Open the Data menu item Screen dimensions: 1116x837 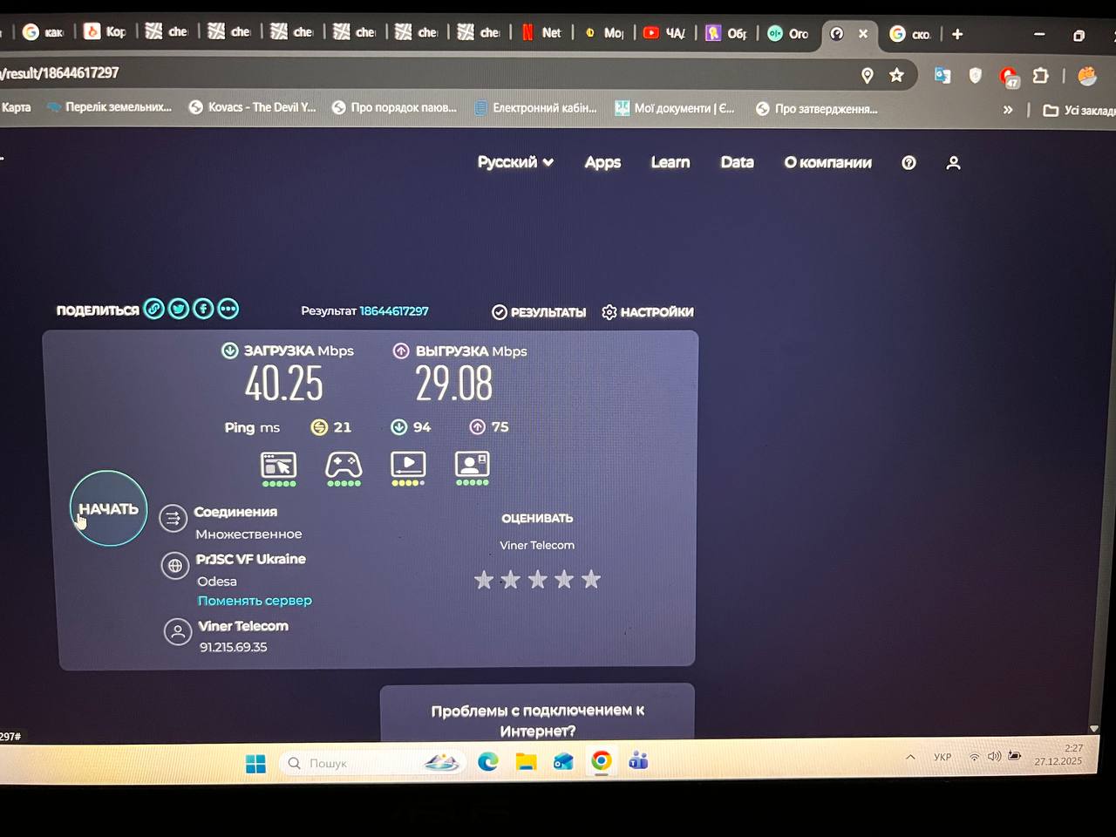[737, 162]
